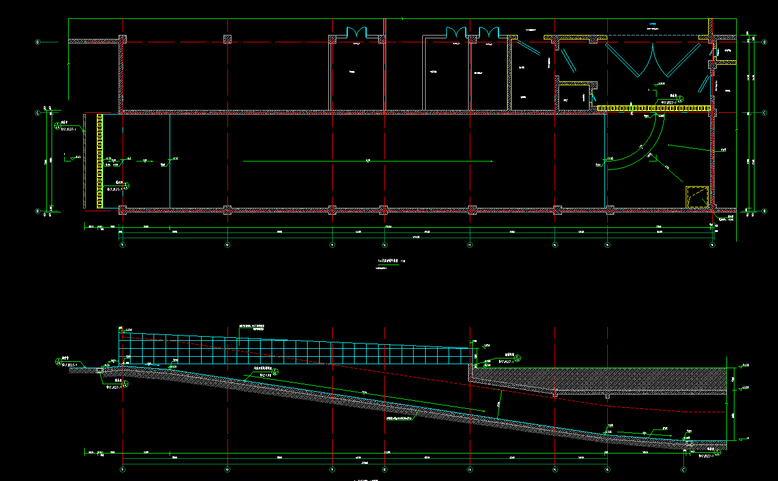Click the isolated square column on axis D
Image resolution: width=778 pixels, height=481 pixels.
tap(227, 39)
